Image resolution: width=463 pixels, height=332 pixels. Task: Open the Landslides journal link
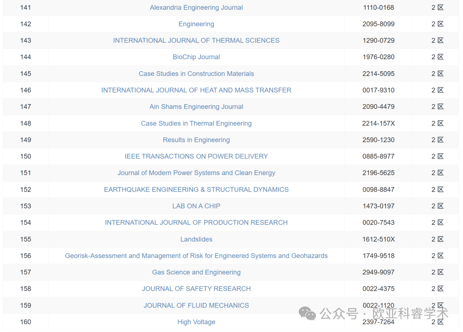(196, 239)
